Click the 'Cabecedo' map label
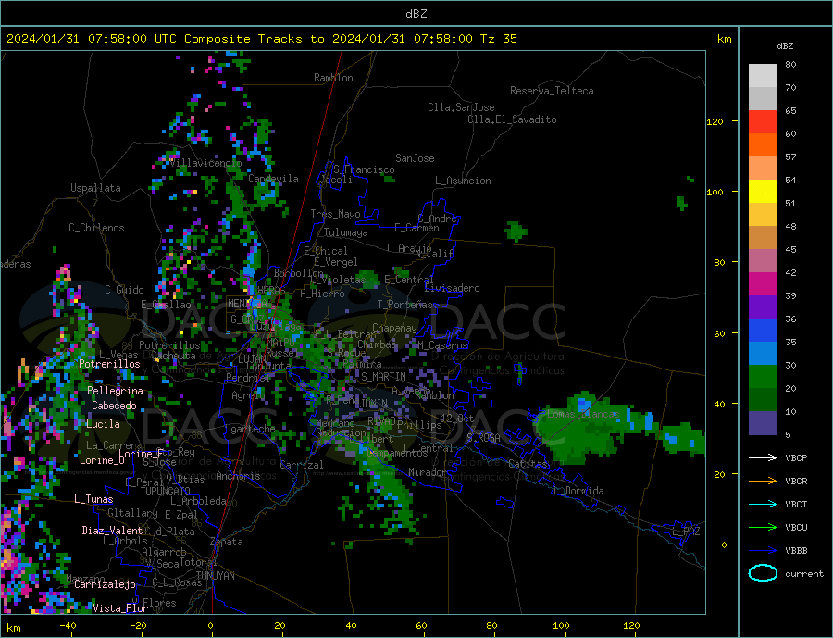The image size is (833, 638). coord(114,406)
